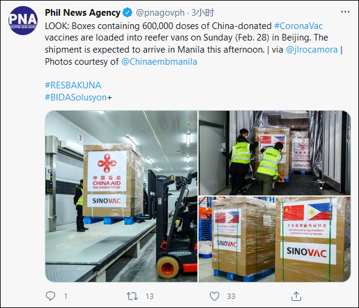Open the photo of workers loading van
359x308 pixels.
(274, 153)
